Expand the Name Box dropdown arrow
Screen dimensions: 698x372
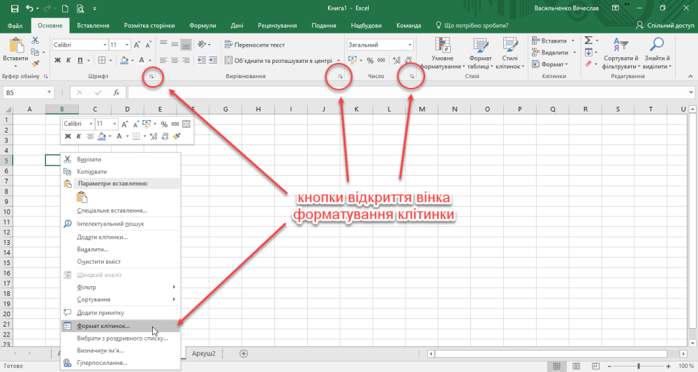[49, 93]
